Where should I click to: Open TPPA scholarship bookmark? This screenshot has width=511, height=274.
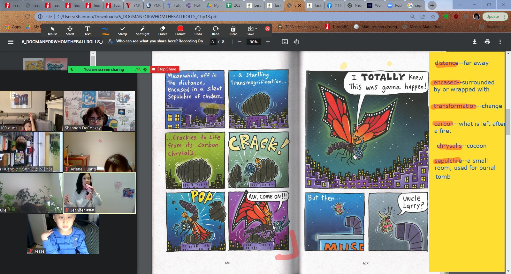pos(299,27)
